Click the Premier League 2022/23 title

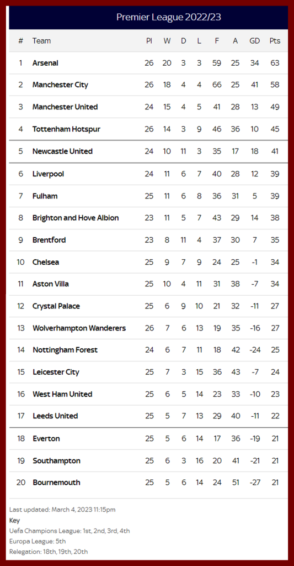[169, 17]
